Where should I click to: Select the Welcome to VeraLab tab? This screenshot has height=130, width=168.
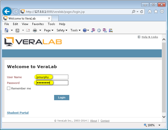tap(27, 19)
